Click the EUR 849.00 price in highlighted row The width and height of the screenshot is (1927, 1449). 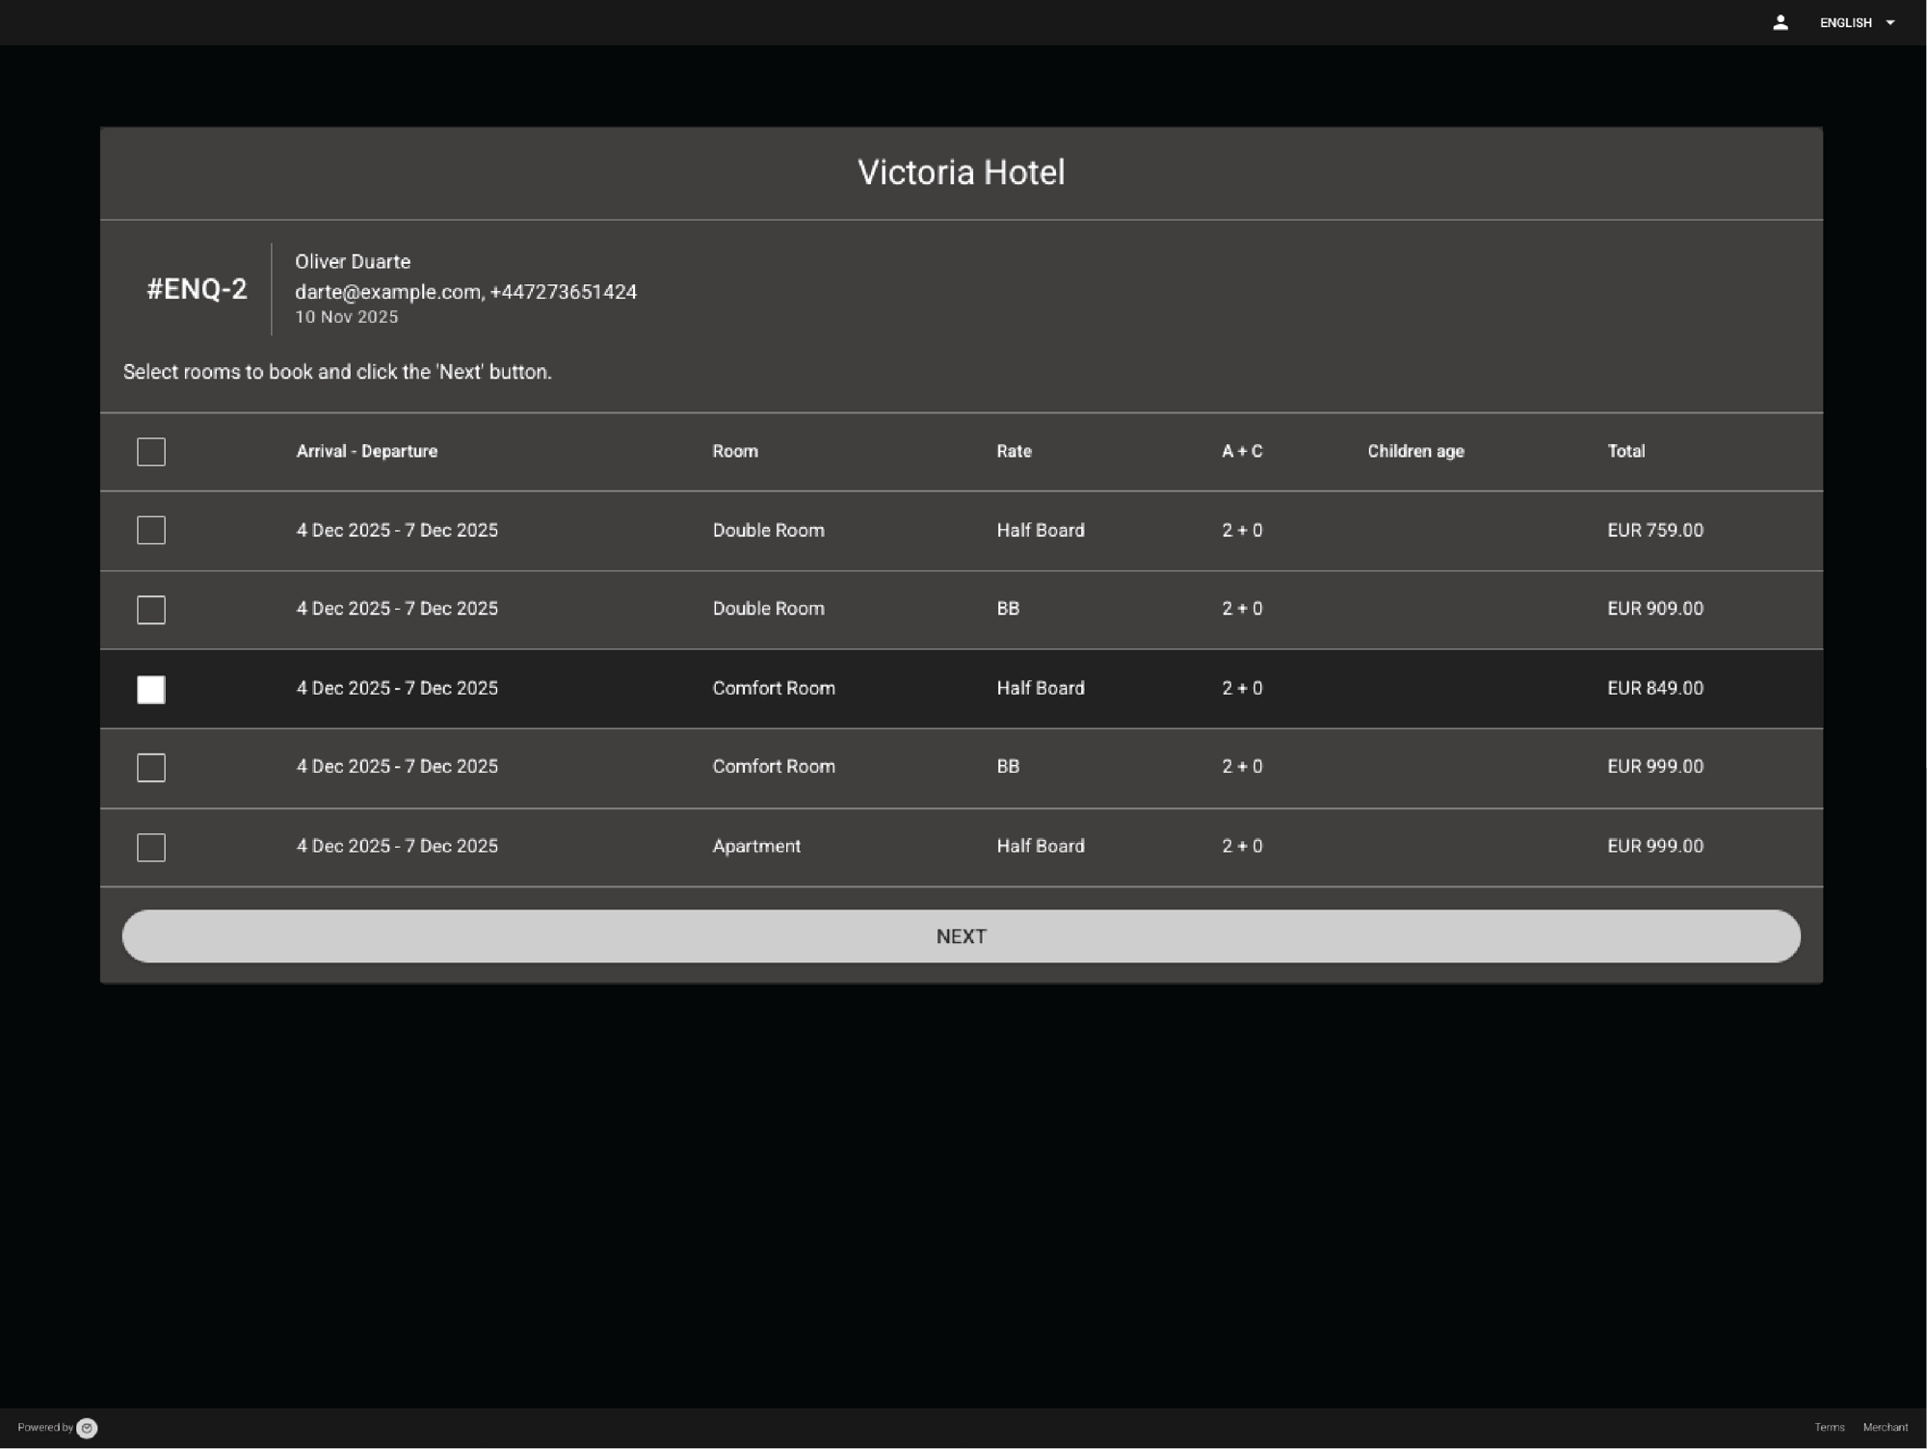click(1653, 688)
